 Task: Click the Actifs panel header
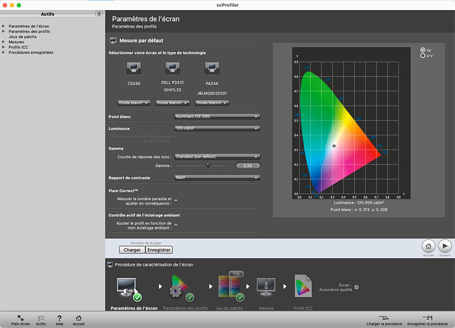pos(47,14)
